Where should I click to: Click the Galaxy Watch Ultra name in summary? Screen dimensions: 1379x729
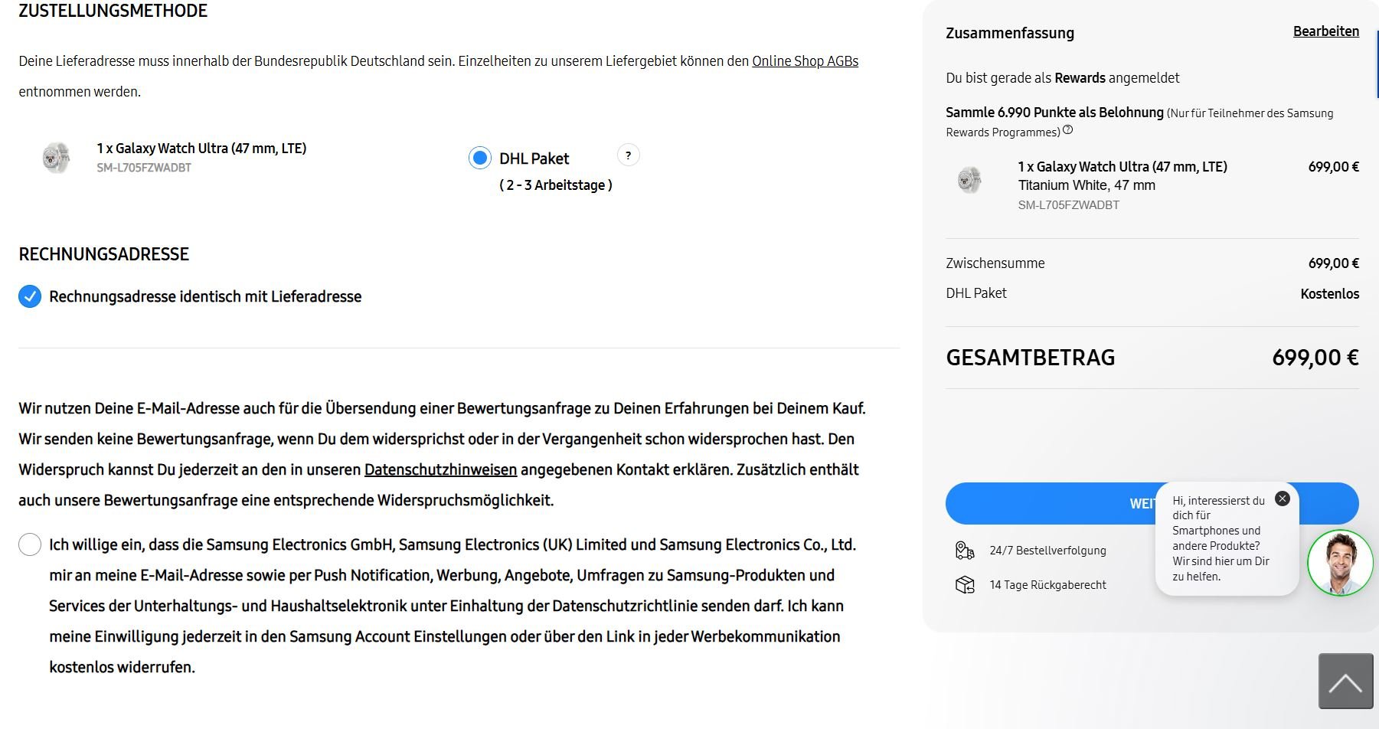1122,167
